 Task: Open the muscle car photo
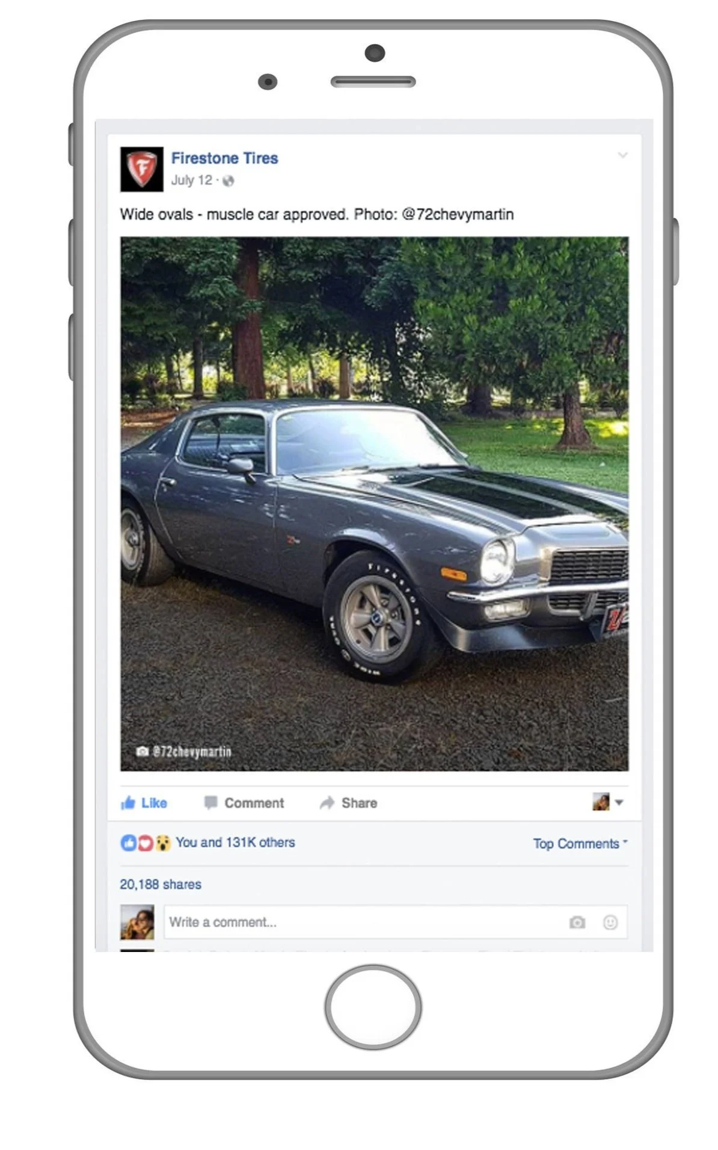[374, 504]
